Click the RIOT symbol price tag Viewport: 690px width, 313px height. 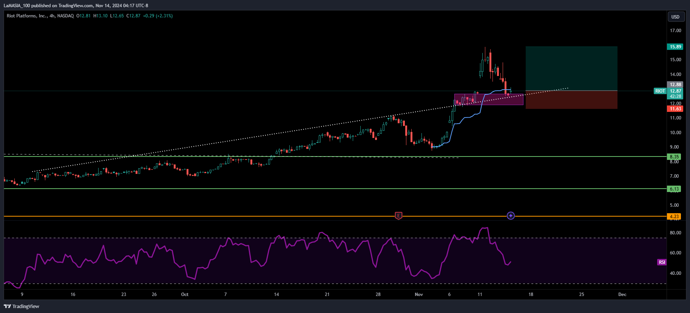(x=660, y=91)
